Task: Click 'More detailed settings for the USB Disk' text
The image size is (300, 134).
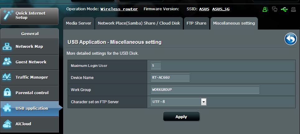Action: [x=103, y=53]
